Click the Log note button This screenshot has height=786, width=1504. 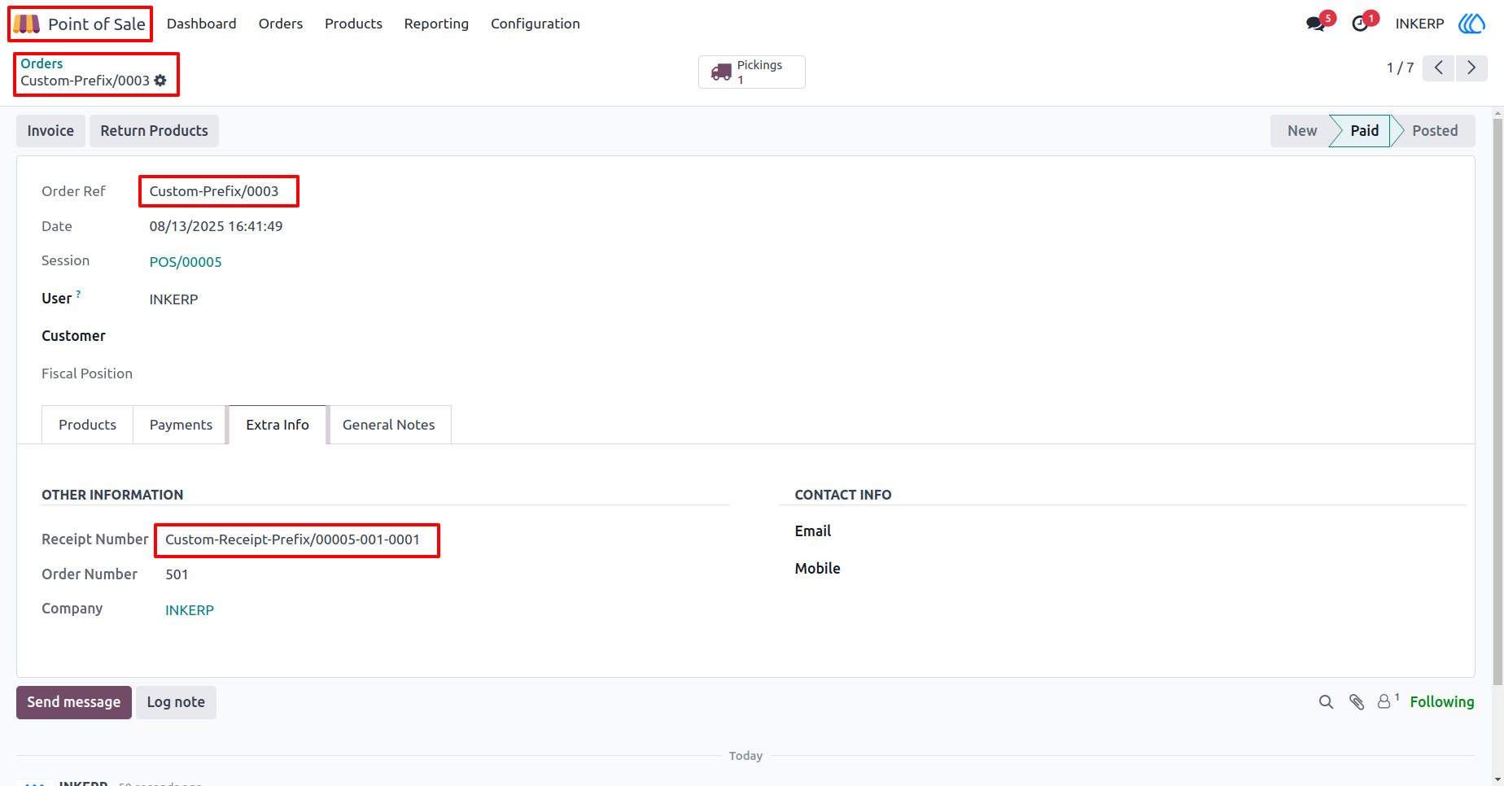point(176,702)
